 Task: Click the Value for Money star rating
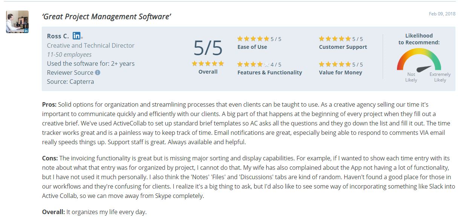(334, 64)
